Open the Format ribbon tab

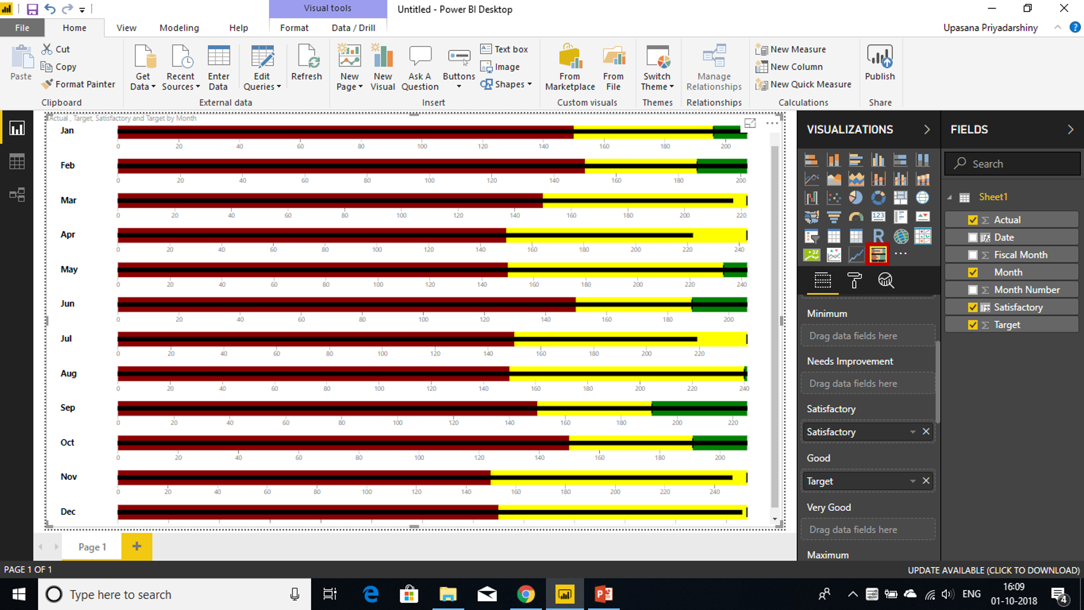point(293,28)
